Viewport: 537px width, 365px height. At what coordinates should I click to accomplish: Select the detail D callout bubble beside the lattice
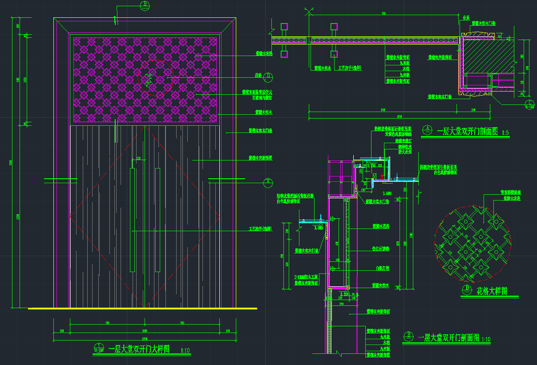tap(268, 76)
